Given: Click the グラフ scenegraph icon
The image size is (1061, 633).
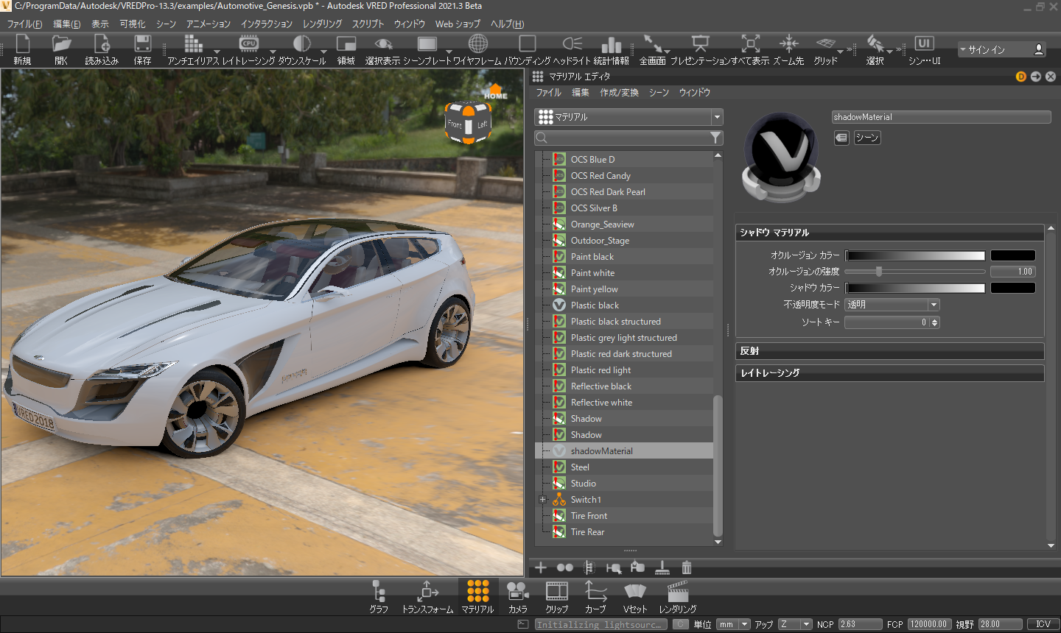Looking at the screenshot, I should coord(379,593).
